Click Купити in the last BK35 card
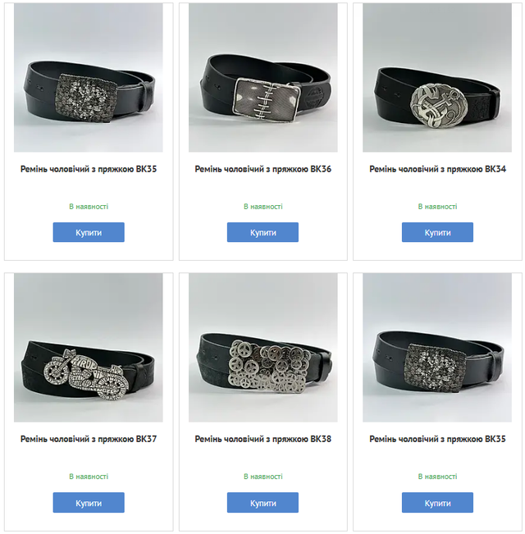525x534 pixels. point(437,502)
